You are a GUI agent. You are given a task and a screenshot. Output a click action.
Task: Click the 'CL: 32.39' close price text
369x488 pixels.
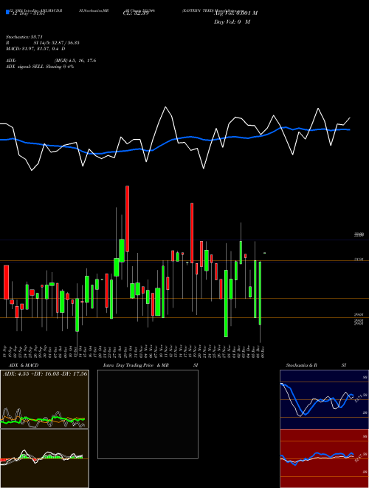136,13
